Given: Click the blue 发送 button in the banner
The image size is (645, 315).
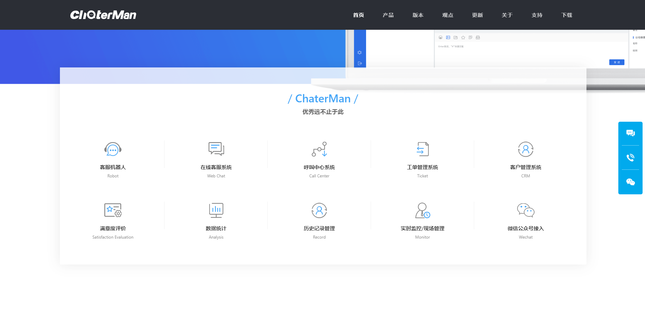Looking at the screenshot, I should 617,62.
